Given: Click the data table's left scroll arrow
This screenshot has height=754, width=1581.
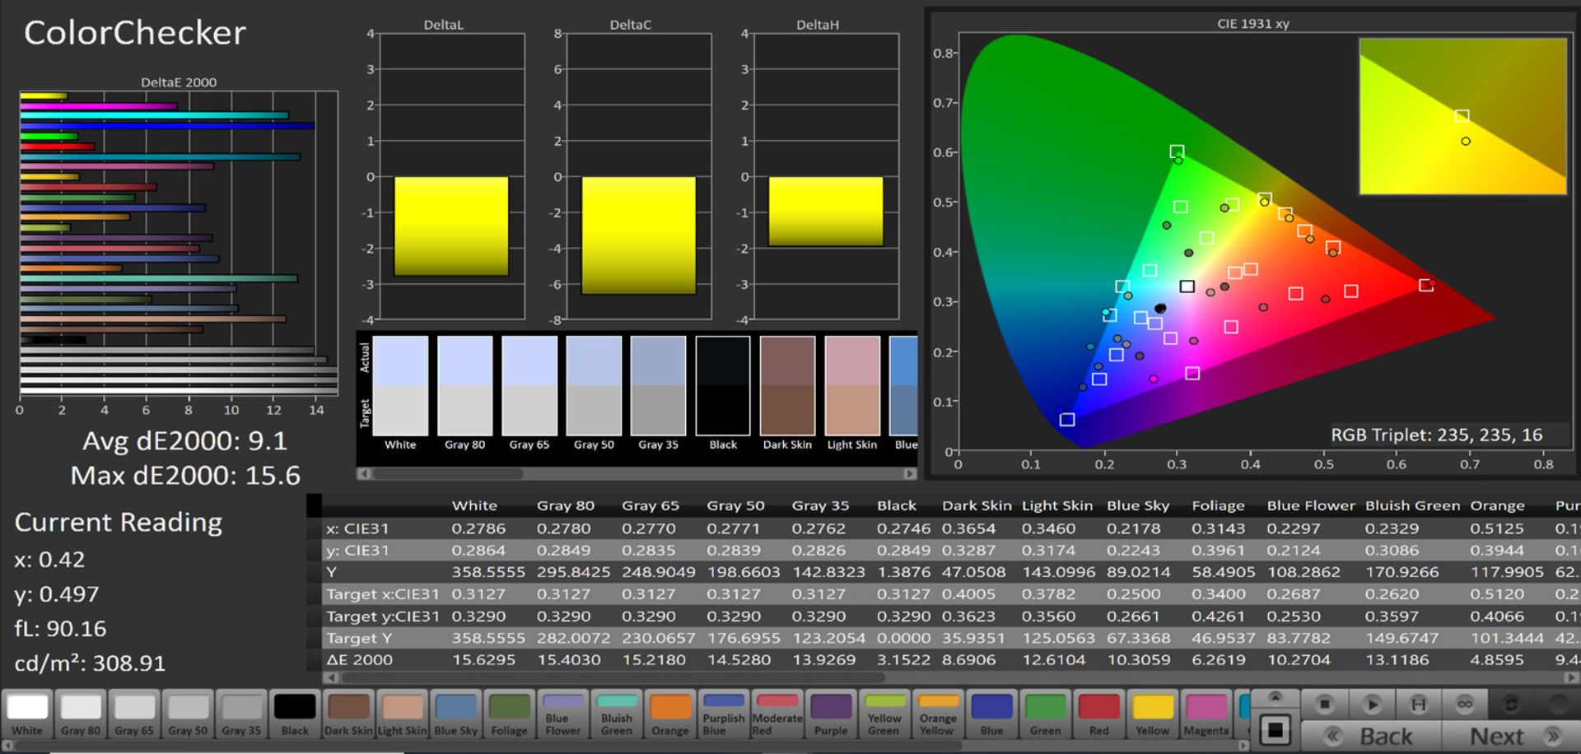Looking at the screenshot, I should [330, 677].
